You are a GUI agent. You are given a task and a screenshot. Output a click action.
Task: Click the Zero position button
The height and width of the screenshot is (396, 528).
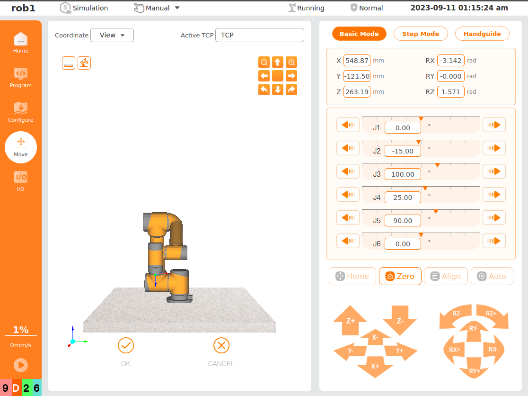400,276
